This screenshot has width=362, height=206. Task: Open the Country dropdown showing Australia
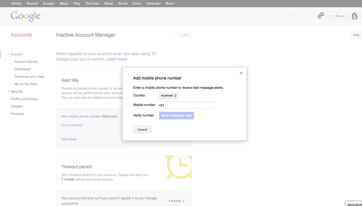tap(168, 96)
